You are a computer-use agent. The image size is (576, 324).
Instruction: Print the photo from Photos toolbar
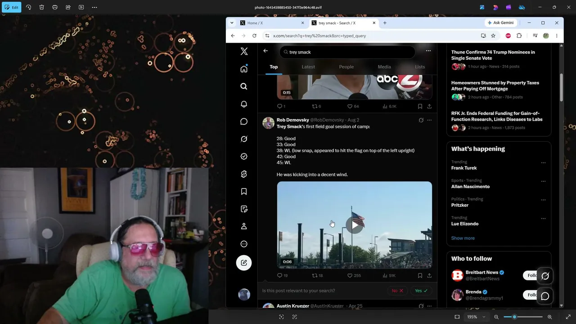click(55, 7)
